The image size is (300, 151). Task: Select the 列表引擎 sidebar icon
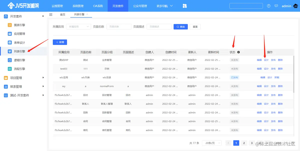pos(10,51)
